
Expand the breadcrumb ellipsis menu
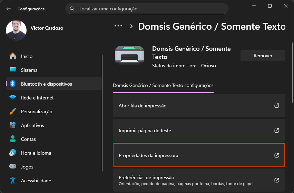pos(118,26)
